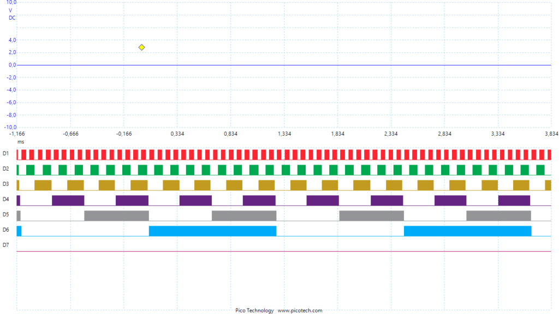
Task: Select the D2 digital channel label
Action: [5, 169]
